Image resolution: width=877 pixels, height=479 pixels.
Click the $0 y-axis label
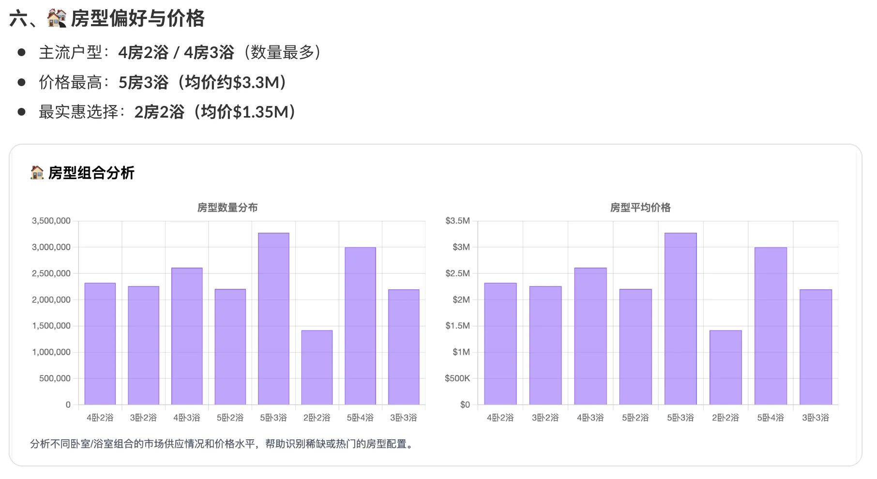(x=465, y=404)
